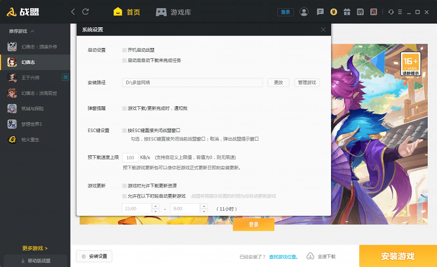Toggle 按ESC键直接关闭战盟窗口 checkbox
The width and height of the screenshot is (437, 267).
pyautogui.click(x=125, y=130)
